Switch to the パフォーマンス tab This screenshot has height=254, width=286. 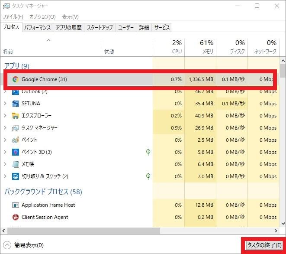click(x=38, y=27)
